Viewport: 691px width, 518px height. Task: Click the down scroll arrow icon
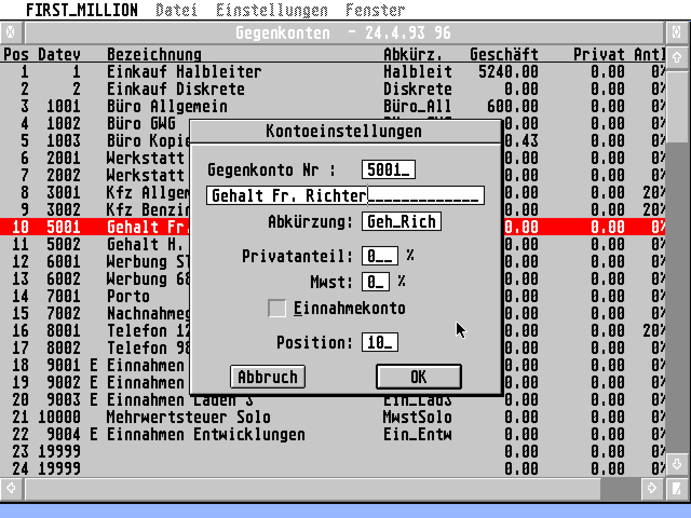[678, 463]
